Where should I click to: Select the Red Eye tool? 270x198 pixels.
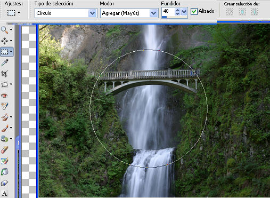click(x=4, y=96)
